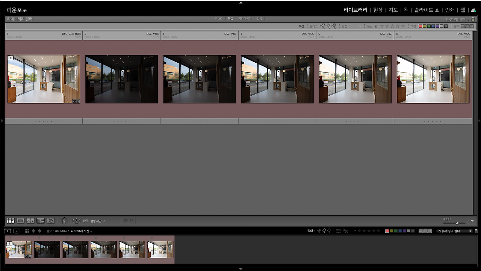This screenshot has height=271, width=481.
Task: Expand the right panel arrow
Action: click(x=479, y=120)
